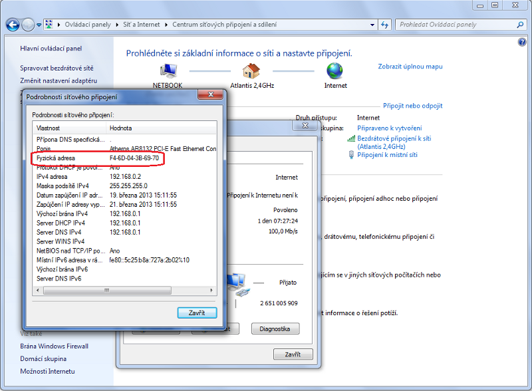The width and height of the screenshot is (532, 391).
Task: Click Připraveno k vytvoření link
Action: [389, 128]
